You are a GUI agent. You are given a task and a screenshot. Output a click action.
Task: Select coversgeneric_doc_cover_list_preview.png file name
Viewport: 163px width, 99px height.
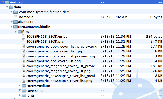point(61,56)
